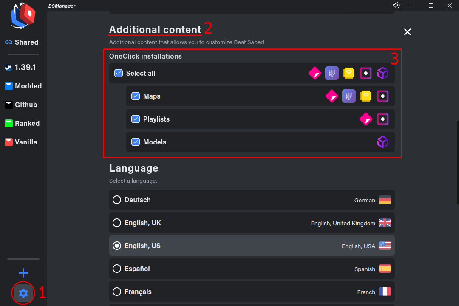Uncheck the Select all checkbox
Screen dimensions: 459x306
coord(119,73)
